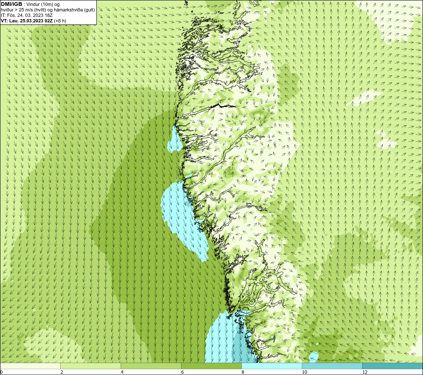Image resolution: width=423 pixels, height=375 pixels.
Task: Click the '0' scale label
Action: pos(1,372)
